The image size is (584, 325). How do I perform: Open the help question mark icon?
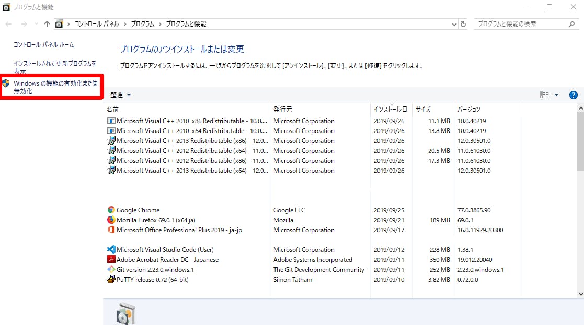[x=573, y=95]
